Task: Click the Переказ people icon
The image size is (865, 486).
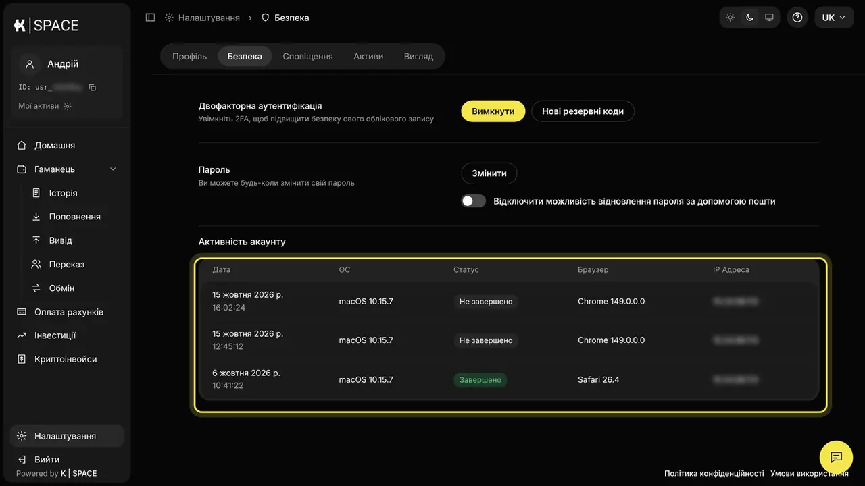Action: (36, 264)
